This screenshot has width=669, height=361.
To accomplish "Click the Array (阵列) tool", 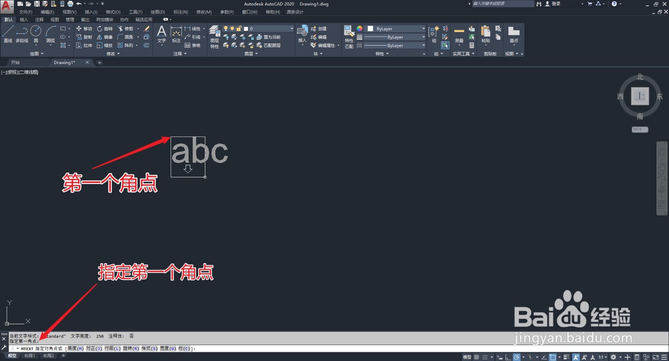I will click(x=125, y=45).
